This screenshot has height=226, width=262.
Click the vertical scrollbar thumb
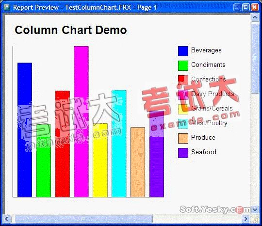coord(255,58)
